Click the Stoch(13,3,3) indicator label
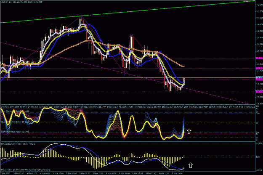 195,107
